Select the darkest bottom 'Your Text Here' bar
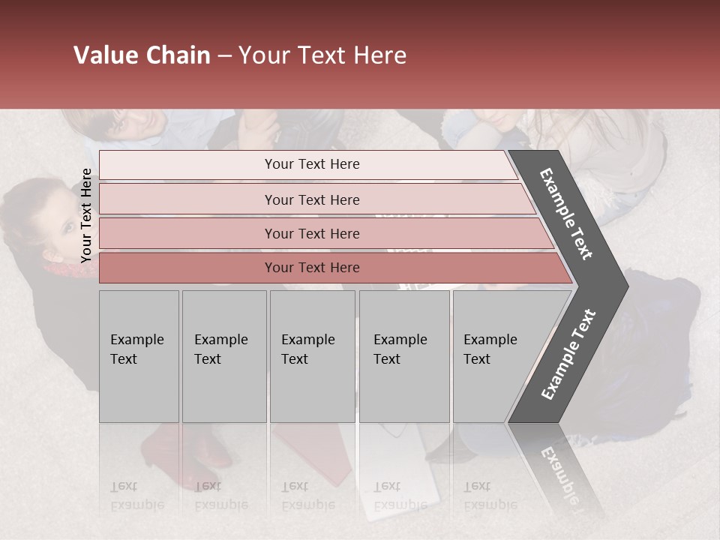This screenshot has width=720, height=540. 311,268
